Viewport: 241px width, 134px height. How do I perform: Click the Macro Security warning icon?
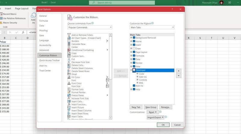[1, 23]
